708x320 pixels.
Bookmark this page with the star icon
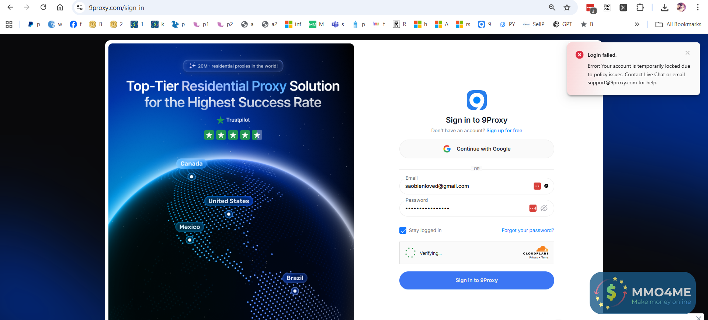pyautogui.click(x=567, y=7)
